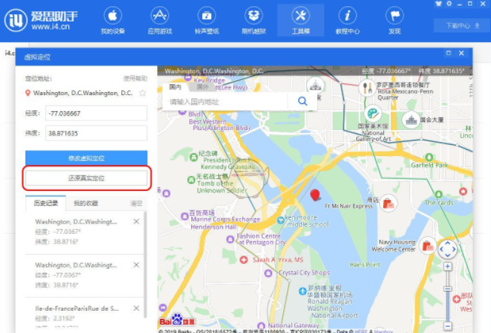This screenshot has width=491, height=333.
Task: Click the map pan direction control
Action: tap(447, 249)
